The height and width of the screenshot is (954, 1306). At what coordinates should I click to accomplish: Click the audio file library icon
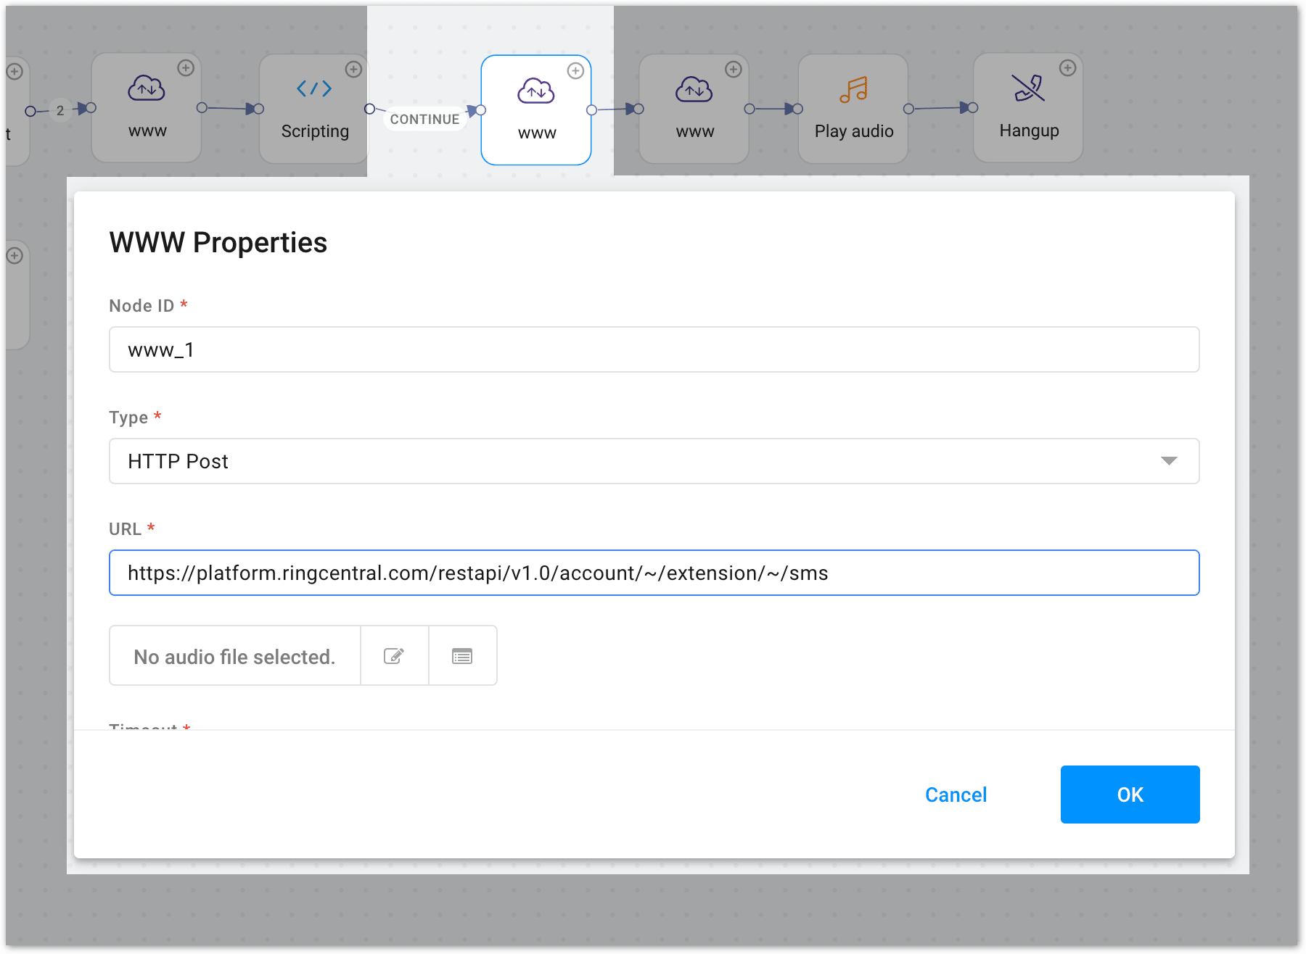pos(462,655)
